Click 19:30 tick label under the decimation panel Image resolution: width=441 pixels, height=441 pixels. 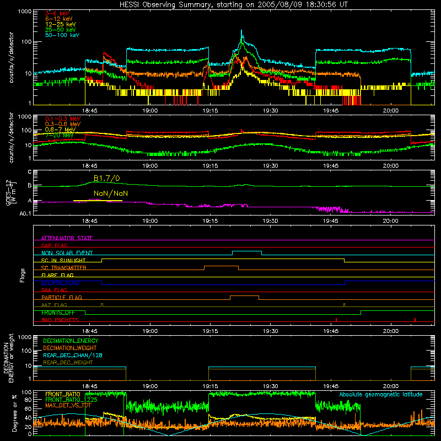coord(270,386)
